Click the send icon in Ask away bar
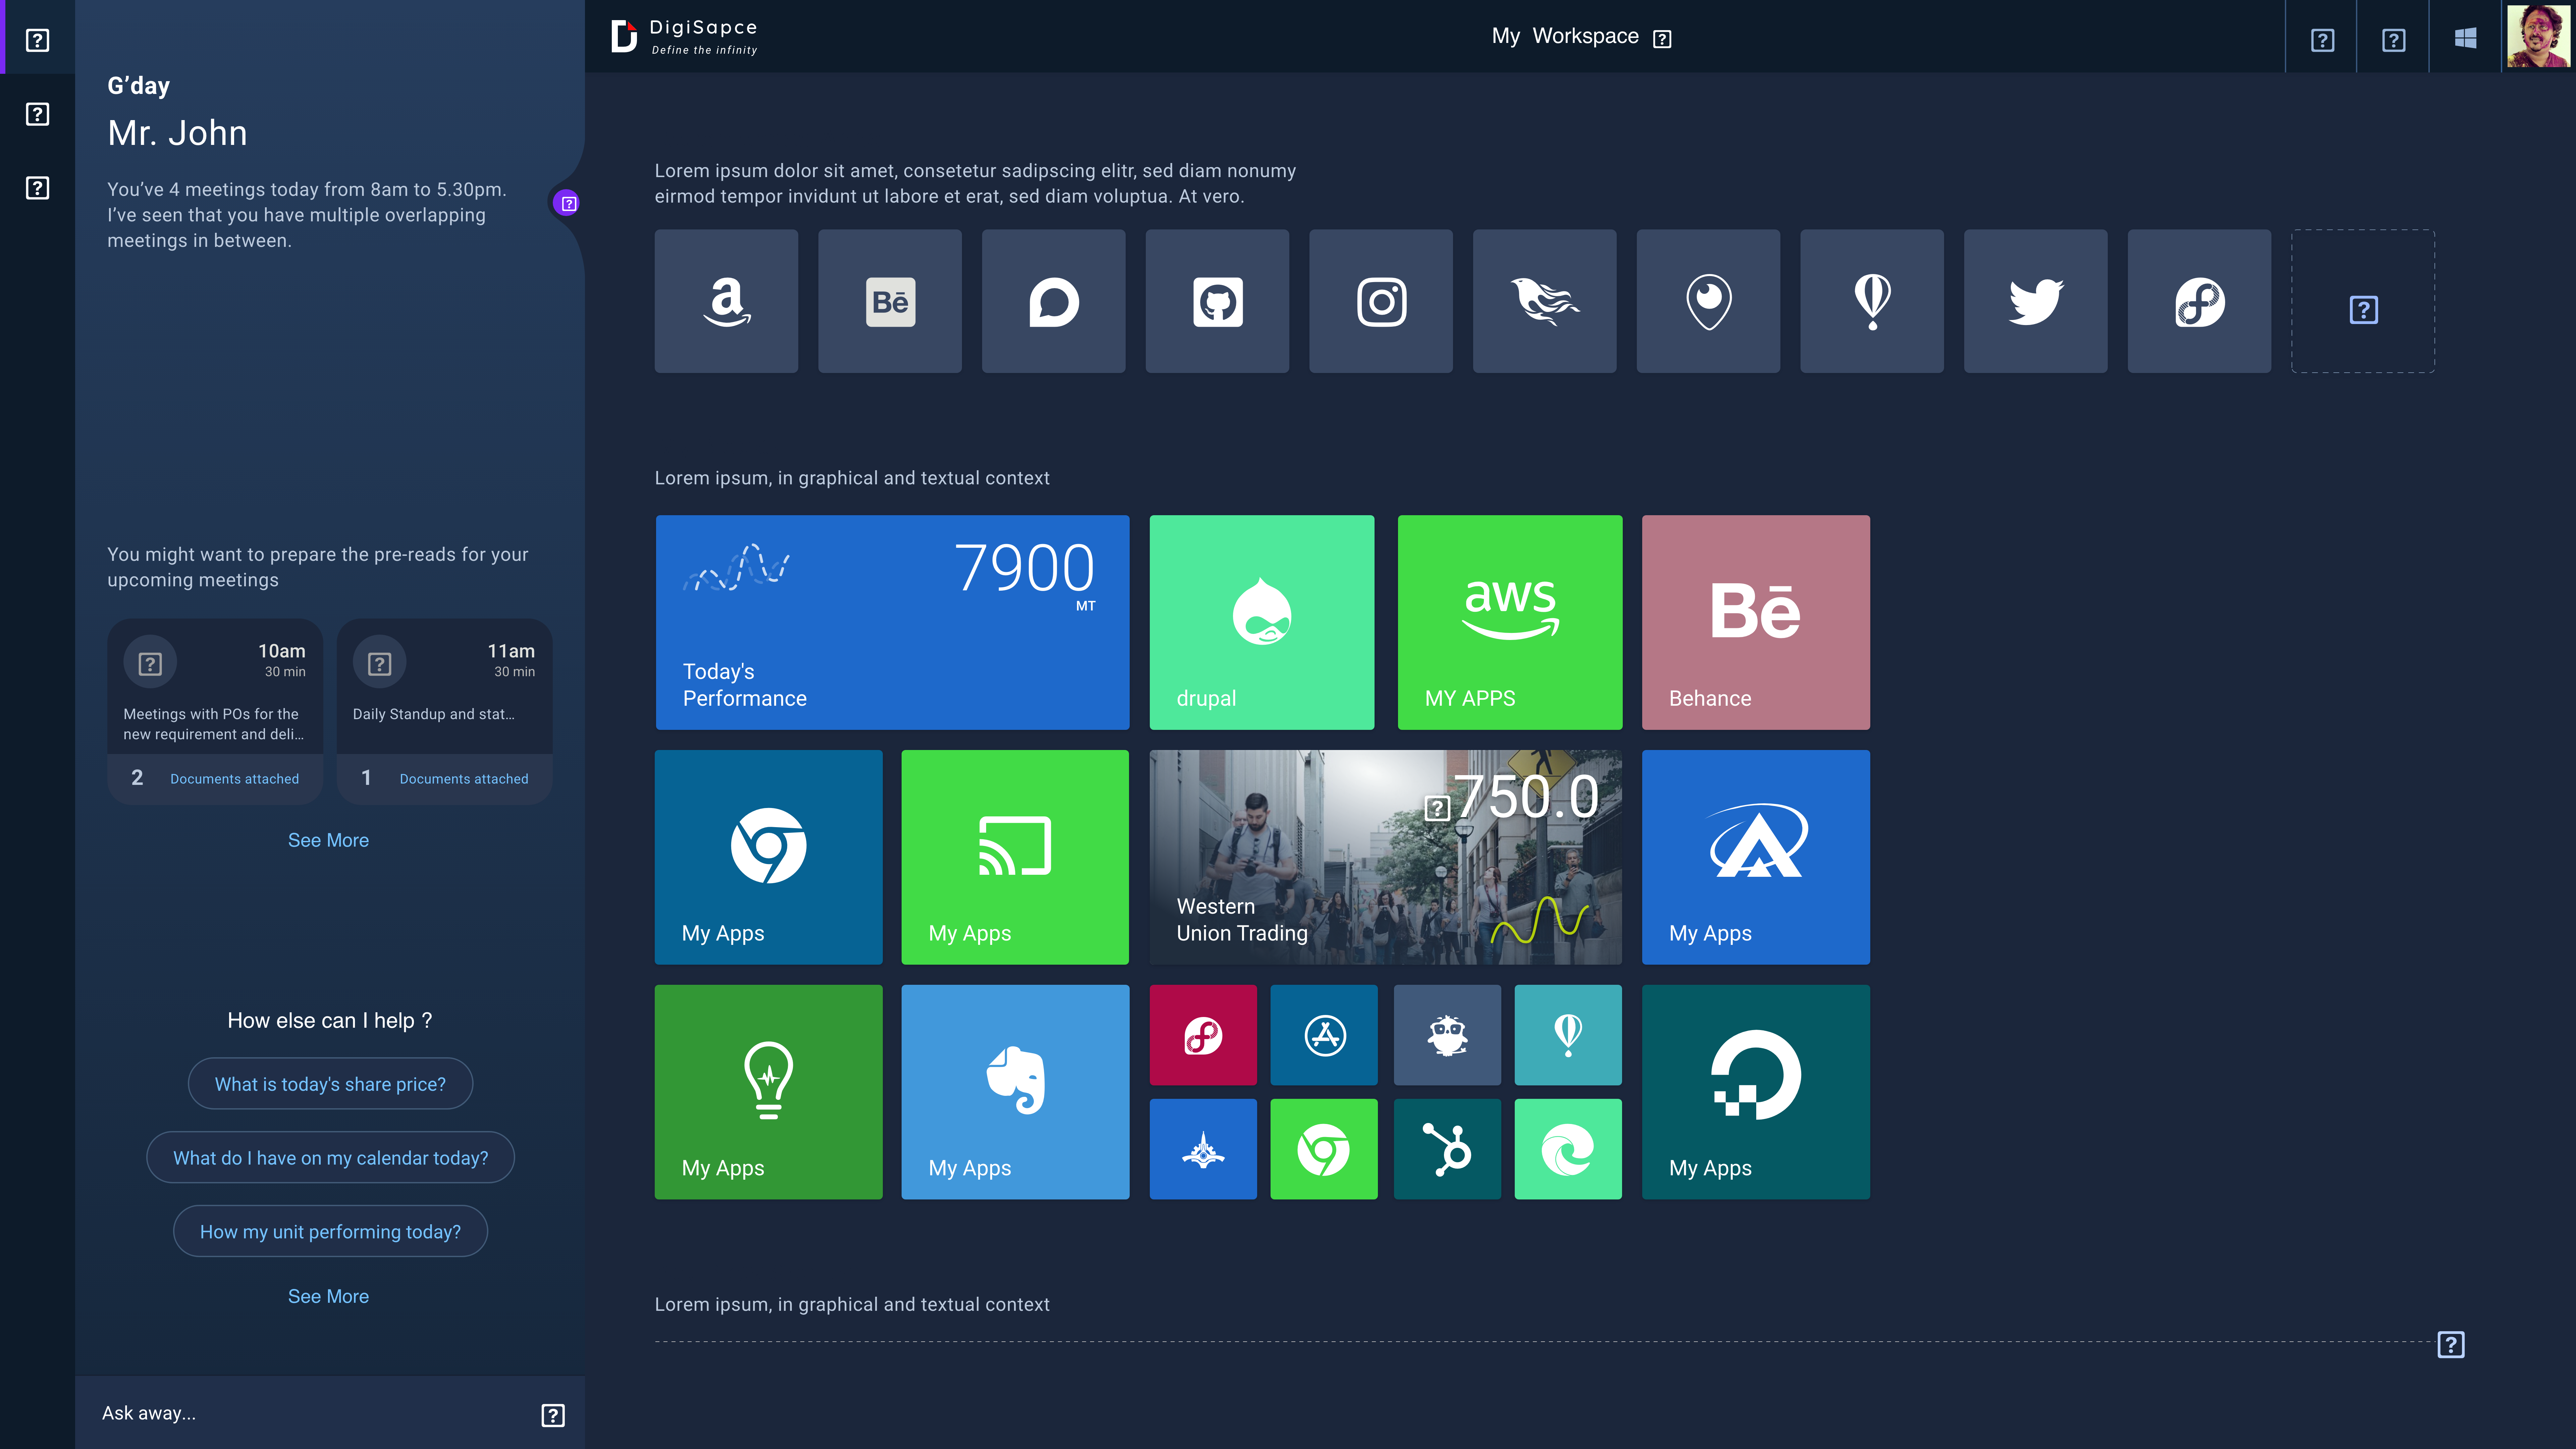 (553, 1415)
